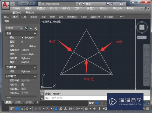Click the command line wrench customize icon

click(42, 98)
